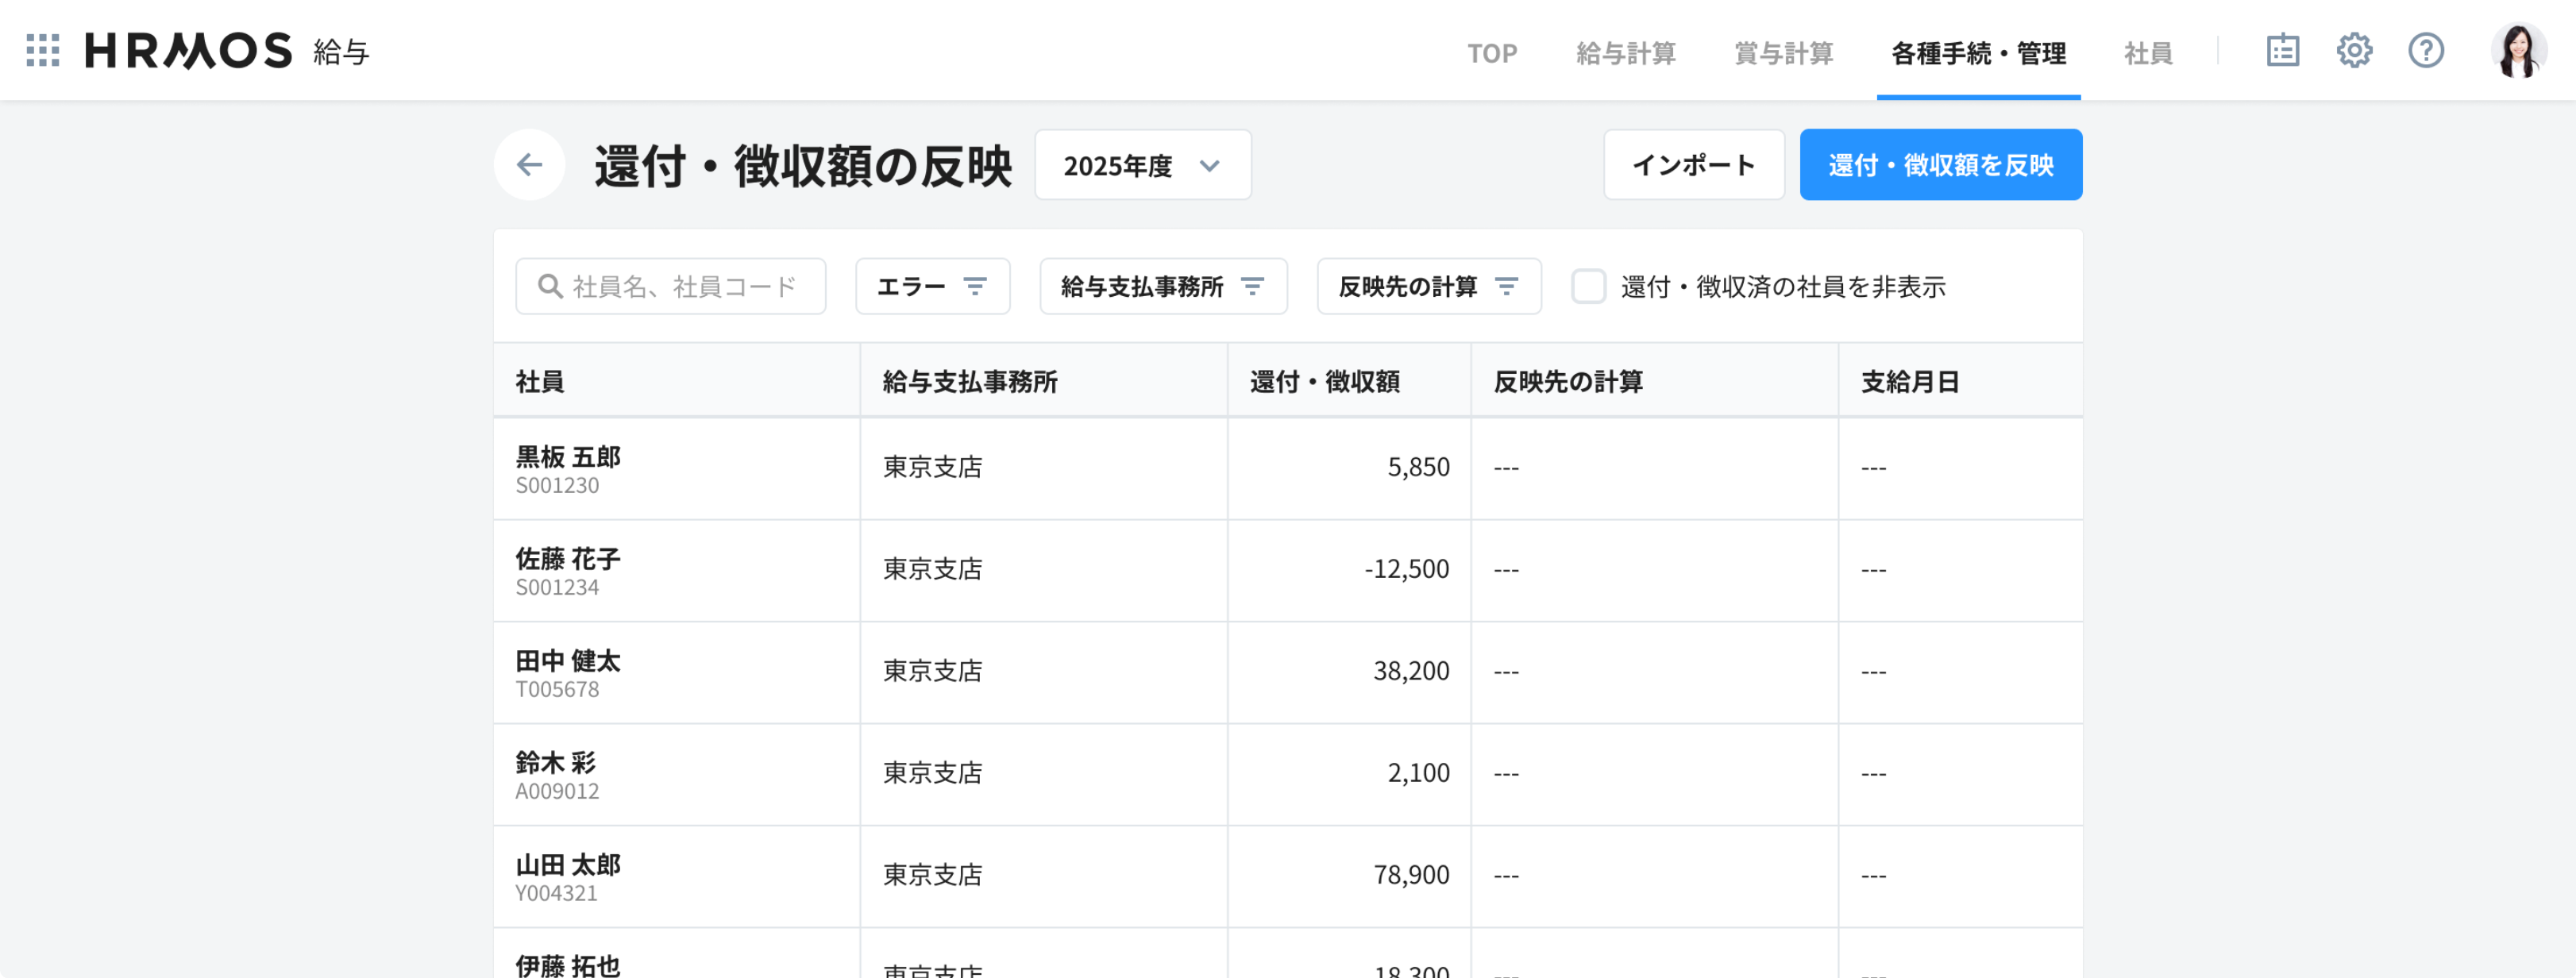Expand the 2025年度 year dropdown
The width and height of the screenshot is (2576, 978).
pyautogui.click(x=1142, y=166)
